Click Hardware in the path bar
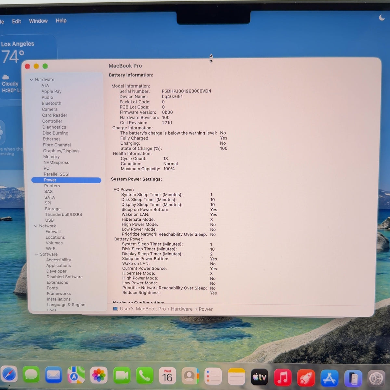Screen dimensions: 390x390 182,309
